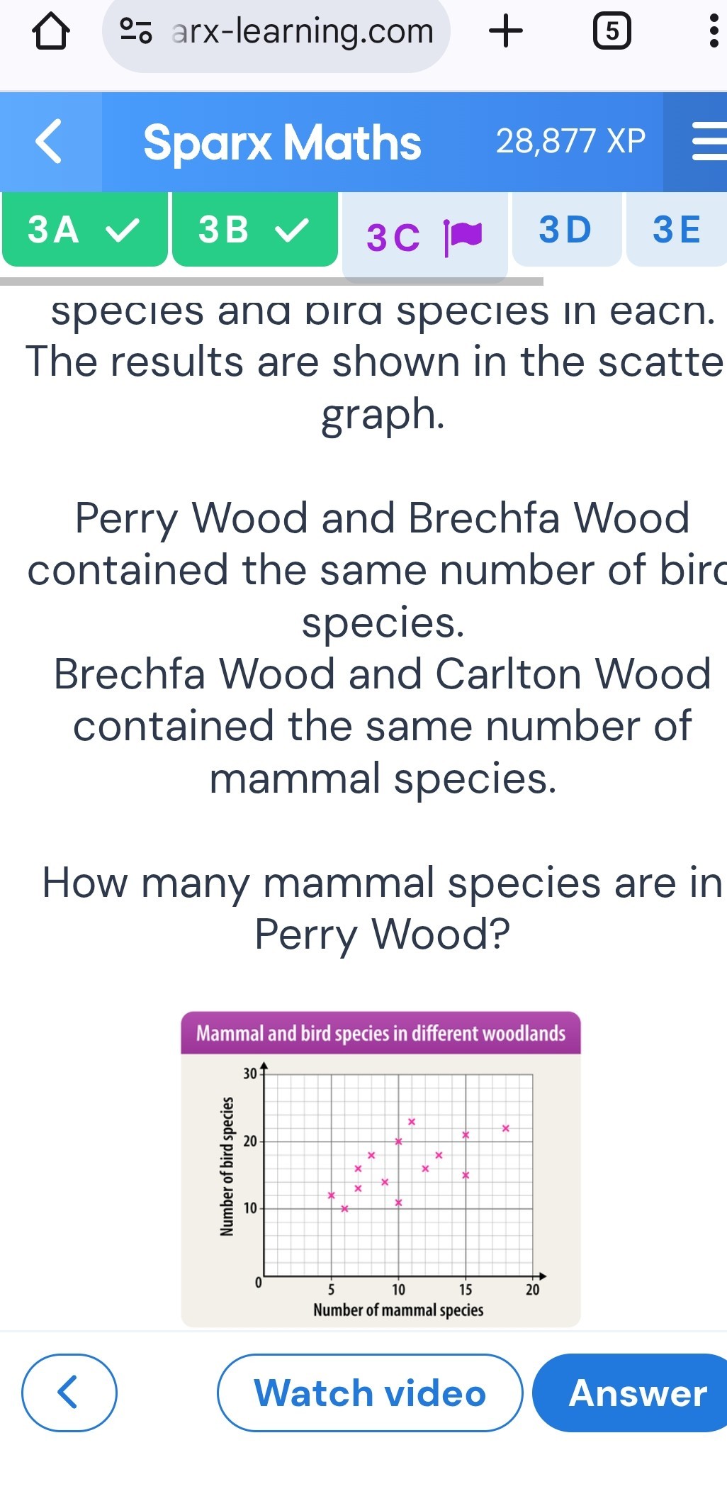727x1489 pixels.
Task: Go back using Sparx Maths header arrow
Action: (50, 142)
